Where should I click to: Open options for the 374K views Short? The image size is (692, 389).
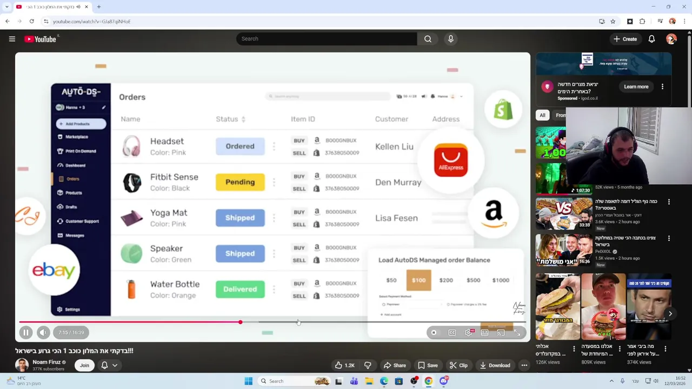(x=666, y=349)
